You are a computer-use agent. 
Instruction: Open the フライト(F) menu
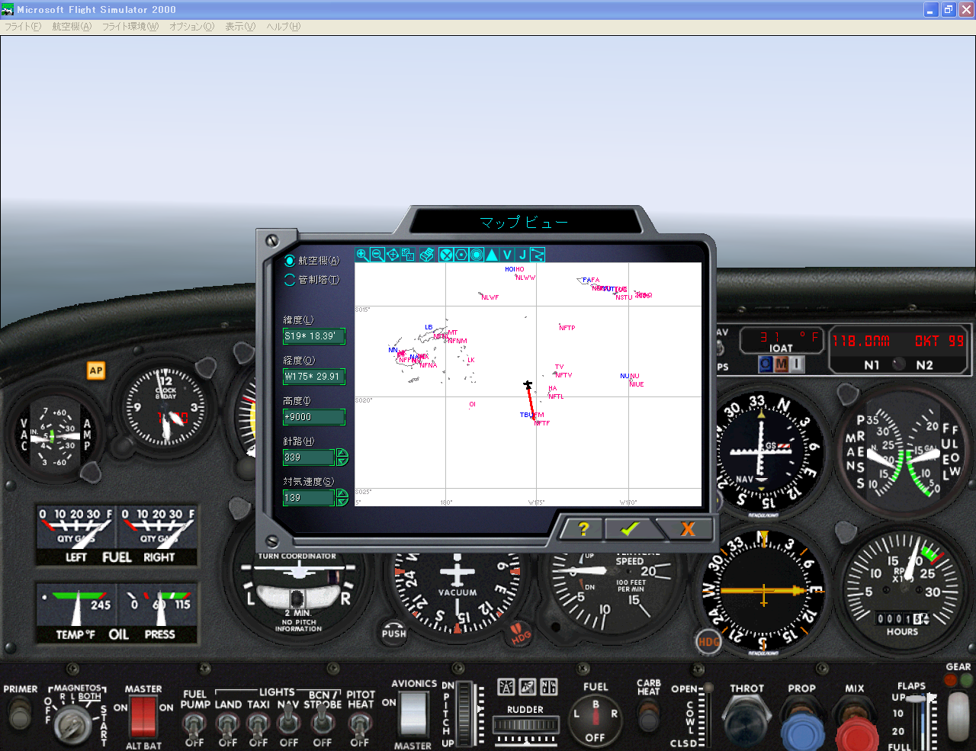pyautogui.click(x=23, y=27)
